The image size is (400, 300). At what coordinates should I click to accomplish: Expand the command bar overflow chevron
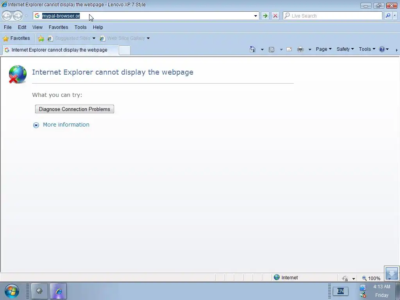coord(396,50)
